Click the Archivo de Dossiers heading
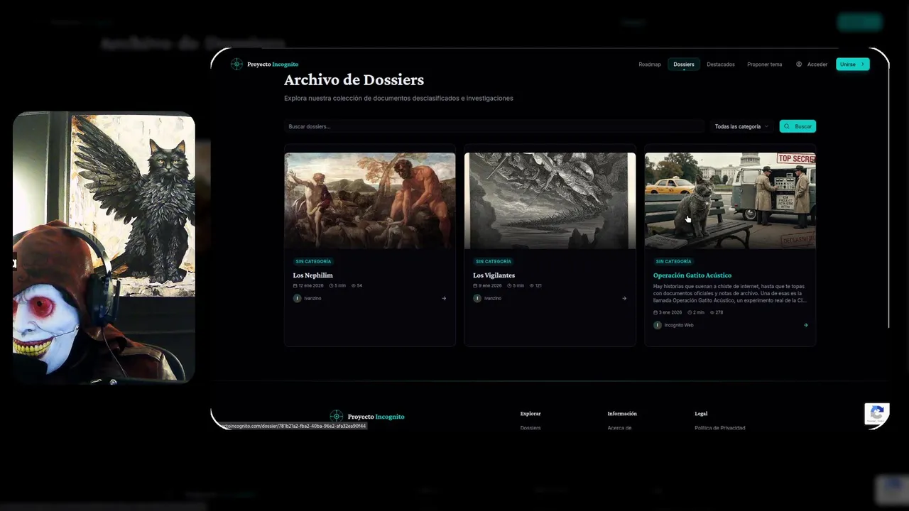909x511 pixels. [354, 79]
